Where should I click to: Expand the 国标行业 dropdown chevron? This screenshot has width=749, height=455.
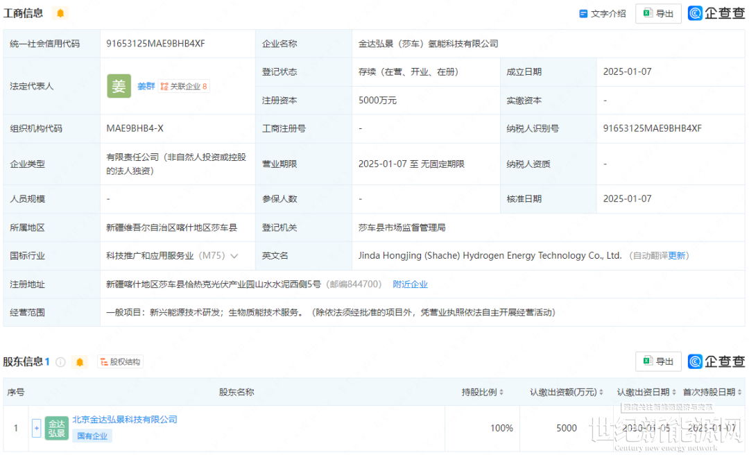pyautogui.click(x=234, y=256)
